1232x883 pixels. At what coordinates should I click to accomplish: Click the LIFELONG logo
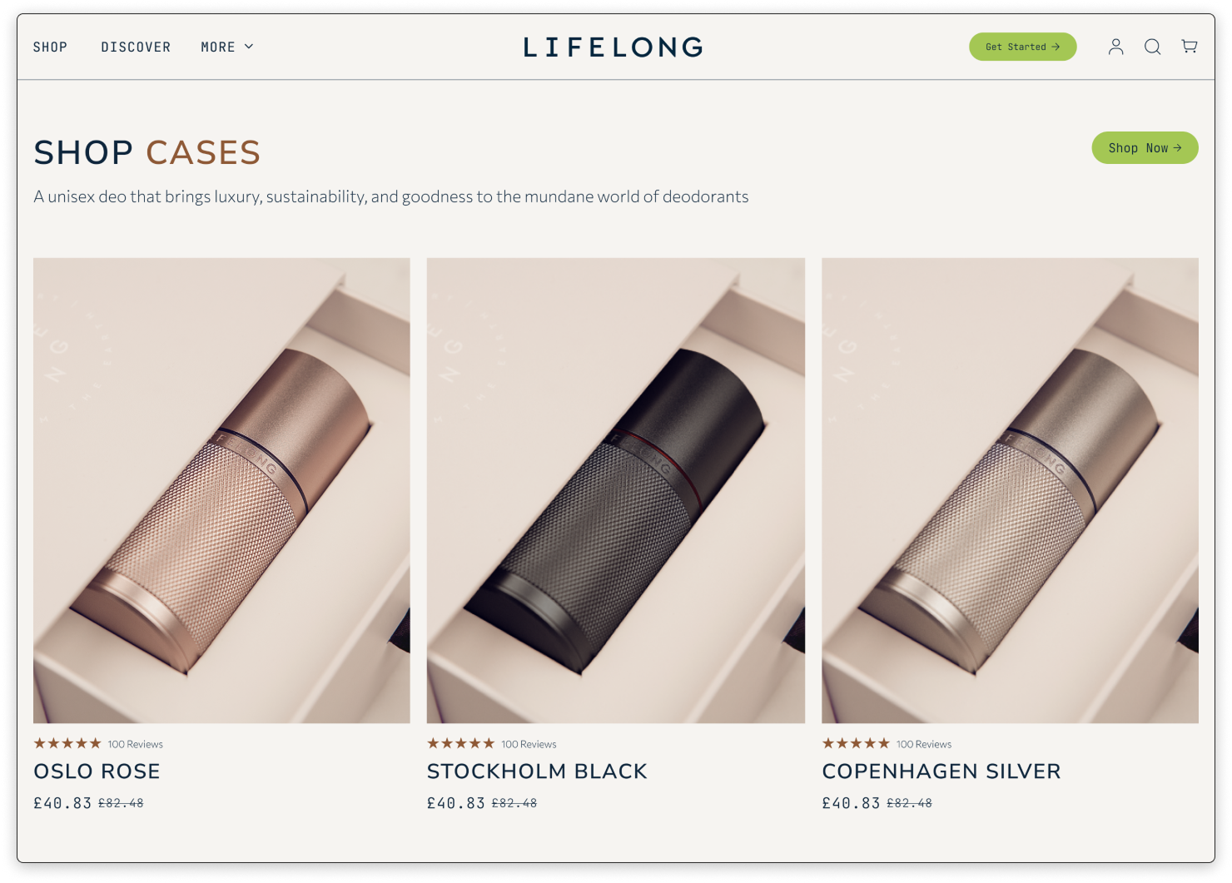click(614, 47)
